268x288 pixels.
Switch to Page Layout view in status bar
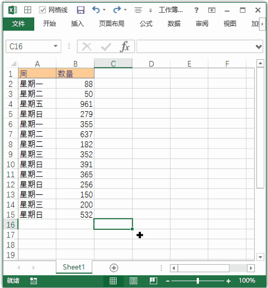tap(133, 281)
